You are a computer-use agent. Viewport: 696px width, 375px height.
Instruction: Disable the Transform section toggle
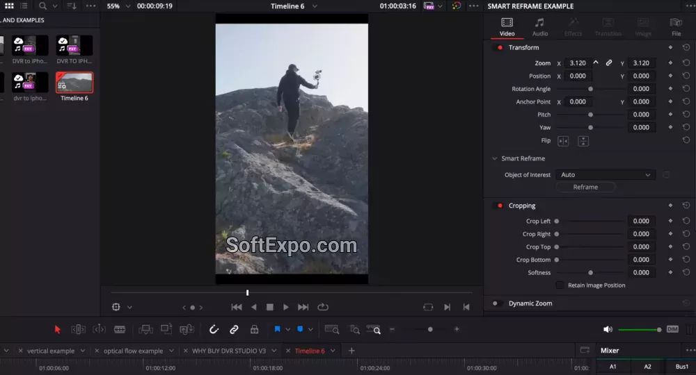click(x=498, y=48)
